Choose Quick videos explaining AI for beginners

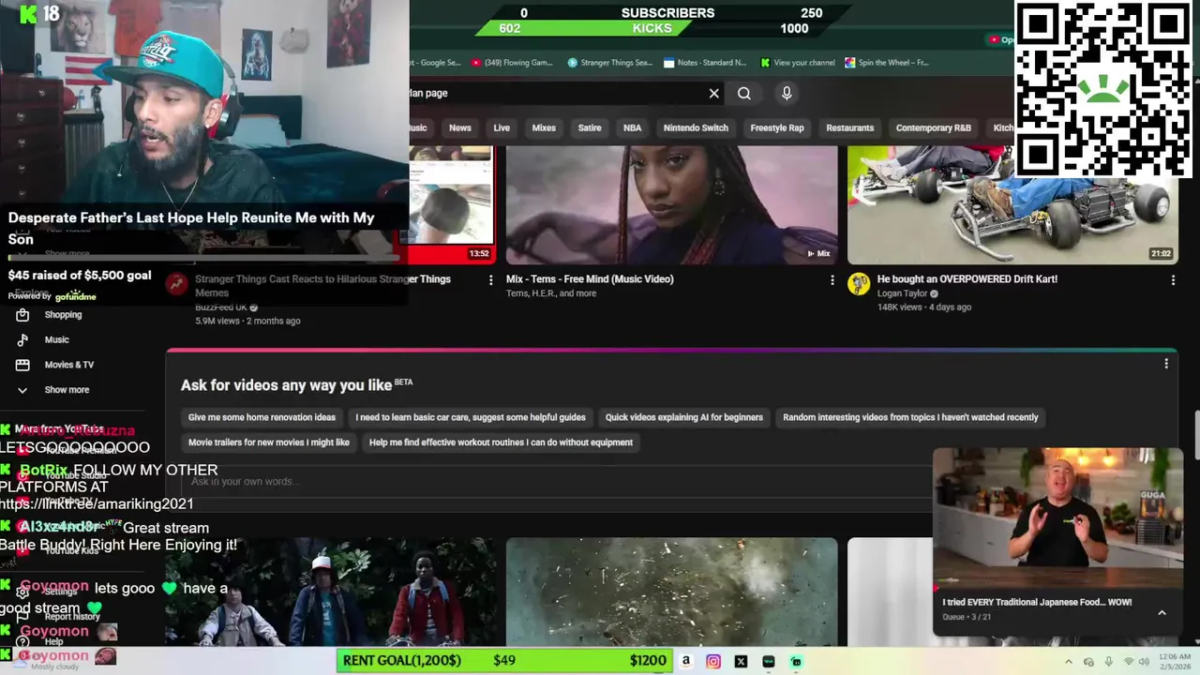pyautogui.click(x=684, y=417)
